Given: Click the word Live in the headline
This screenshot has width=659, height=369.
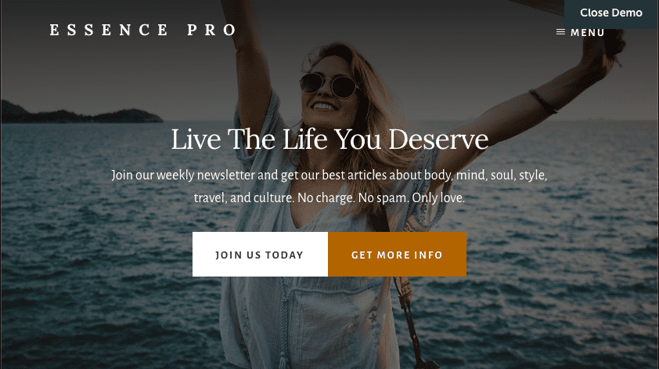Looking at the screenshot, I should (x=196, y=139).
